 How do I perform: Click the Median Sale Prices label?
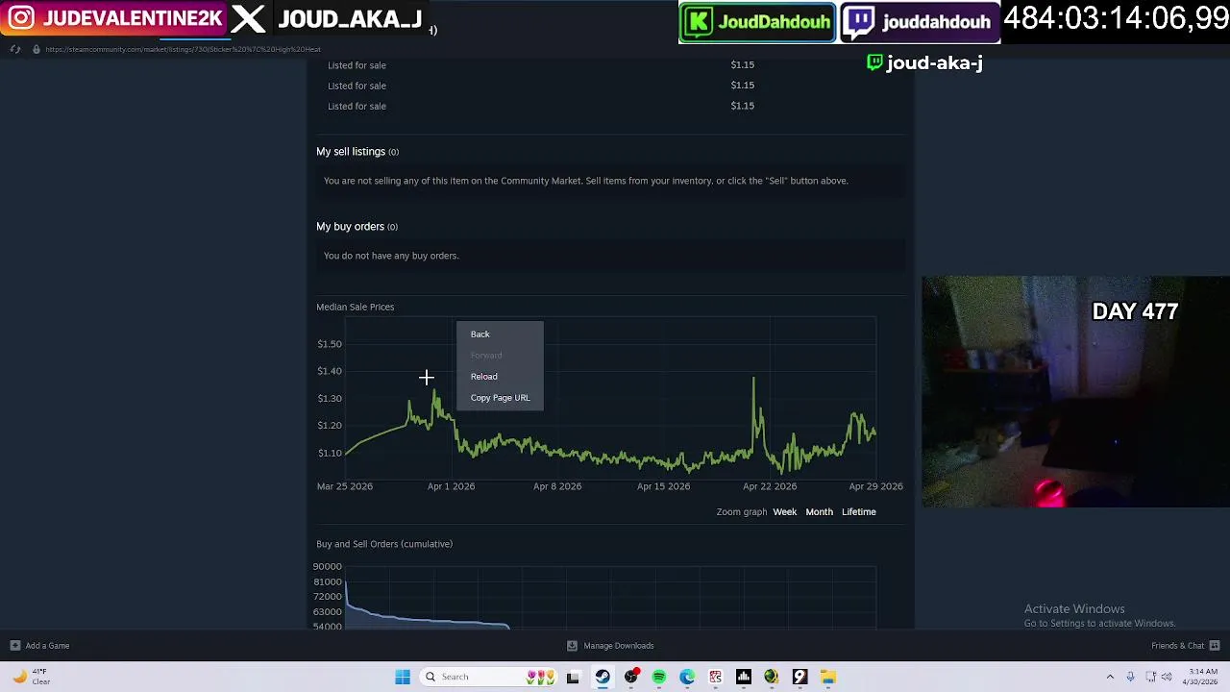(x=355, y=307)
